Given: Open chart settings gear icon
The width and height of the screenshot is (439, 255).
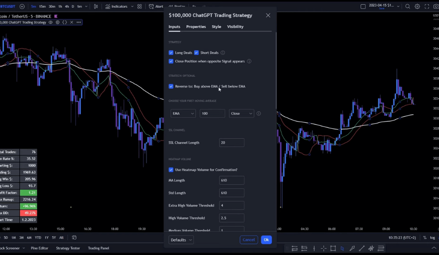Looking at the screenshot, I should point(417,6).
